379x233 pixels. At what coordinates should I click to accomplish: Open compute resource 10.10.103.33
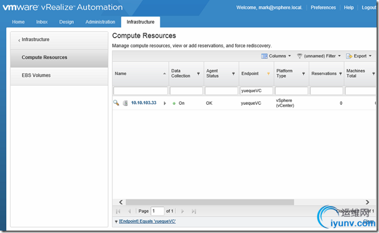pos(144,103)
